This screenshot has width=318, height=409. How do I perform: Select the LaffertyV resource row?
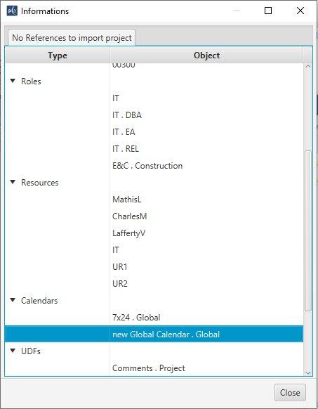pyautogui.click(x=154, y=233)
